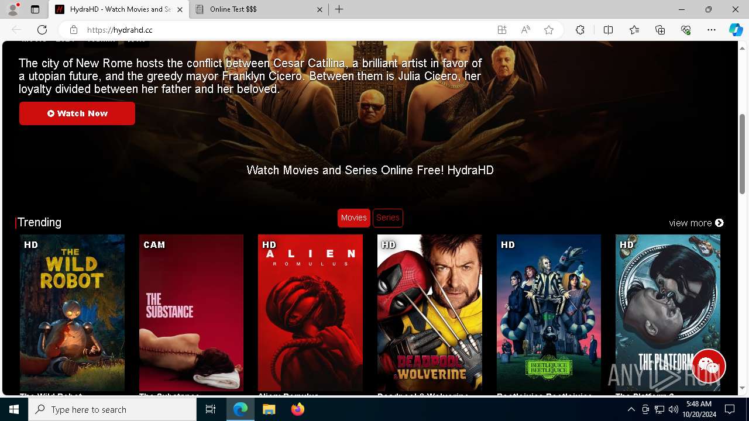Open Copilot sidebar icon
This screenshot has width=749, height=421.
point(736,30)
